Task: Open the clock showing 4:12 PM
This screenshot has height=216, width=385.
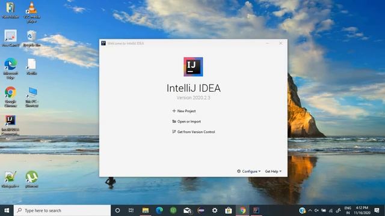Action: tap(362, 211)
